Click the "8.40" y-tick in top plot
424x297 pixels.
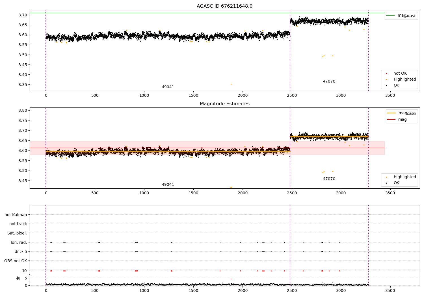tap(23, 75)
